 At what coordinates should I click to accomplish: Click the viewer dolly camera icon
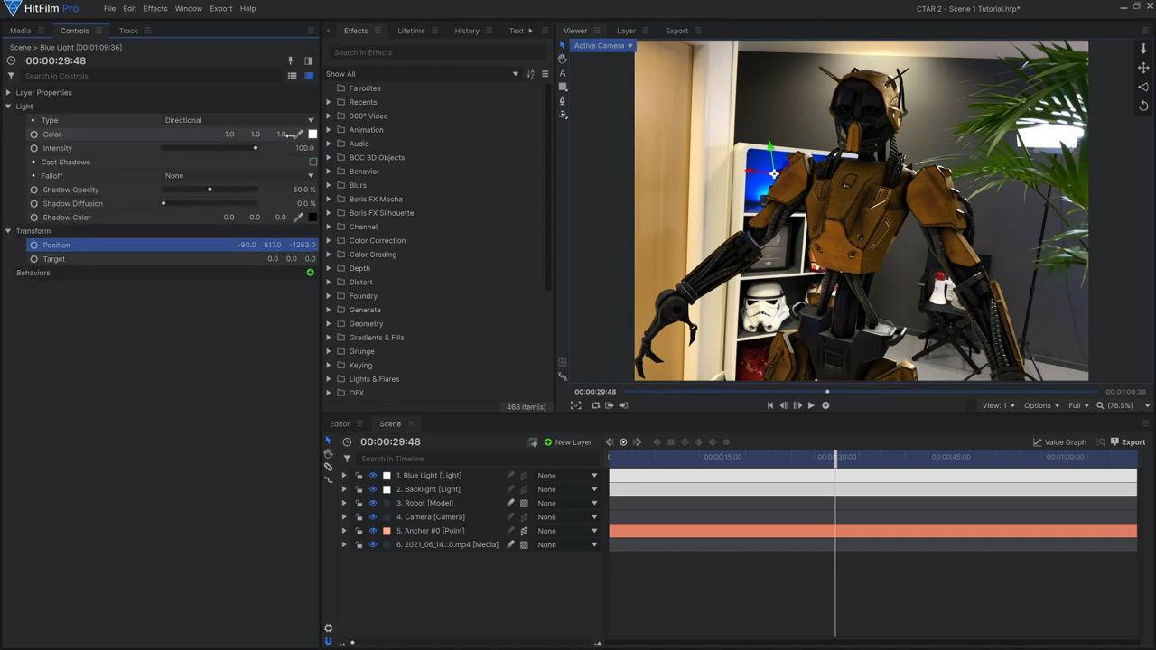click(1143, 49)
